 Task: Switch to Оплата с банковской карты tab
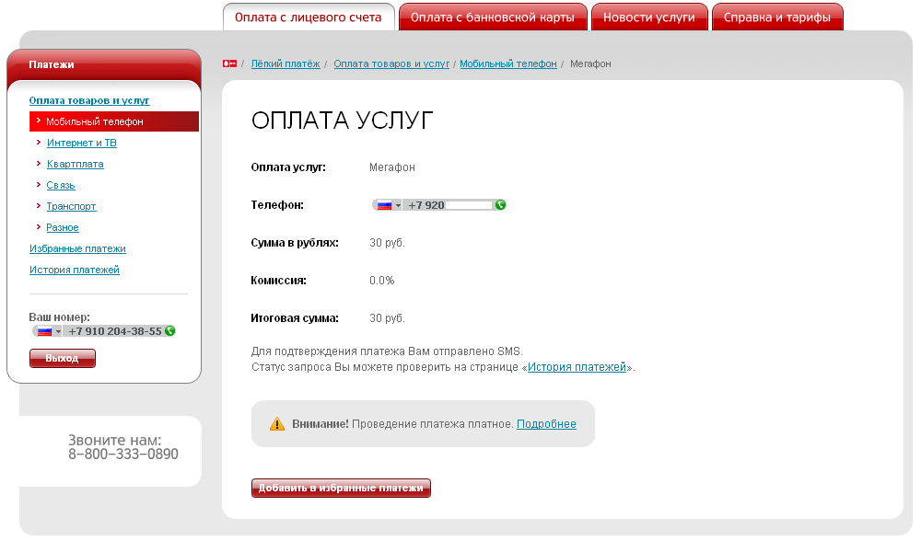pyautogui.click(x=493, y=17)
